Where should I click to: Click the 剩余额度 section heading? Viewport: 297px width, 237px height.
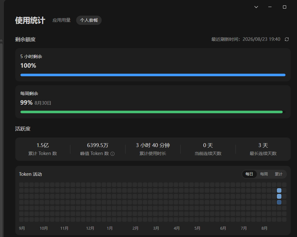(25, 40)
